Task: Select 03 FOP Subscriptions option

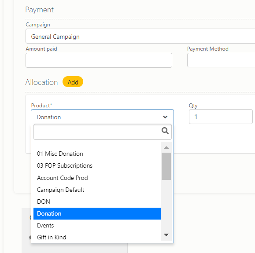Action: tap(97, 166)
